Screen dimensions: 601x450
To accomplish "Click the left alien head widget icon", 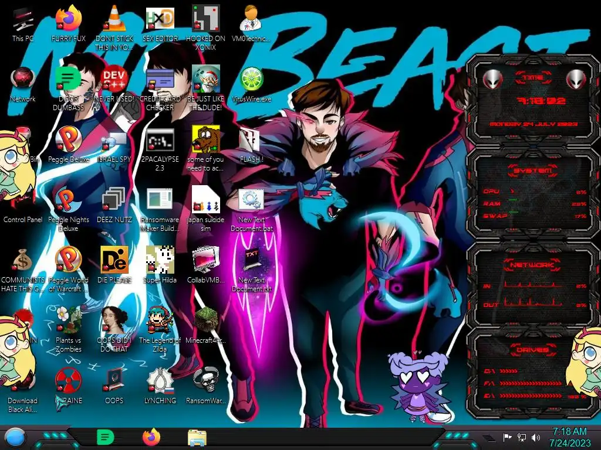I will [x=493, y=79].
